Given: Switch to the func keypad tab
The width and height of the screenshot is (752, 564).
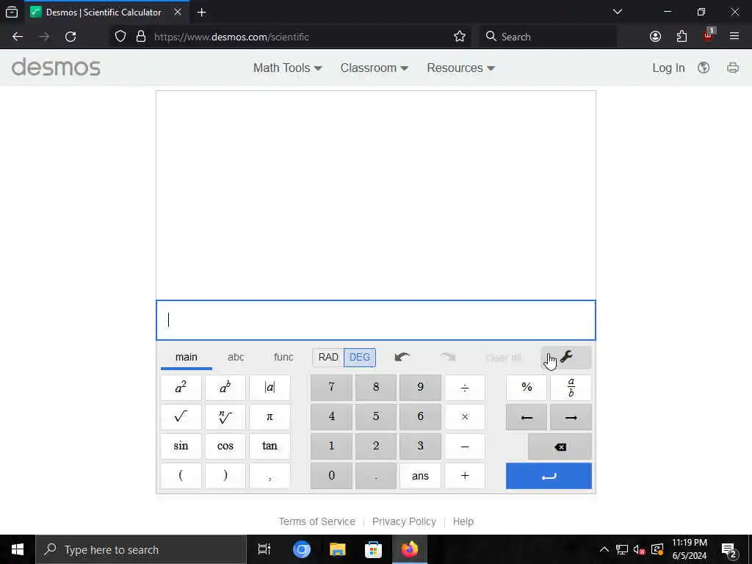Looking at the screenshot, I should (283, 358).
